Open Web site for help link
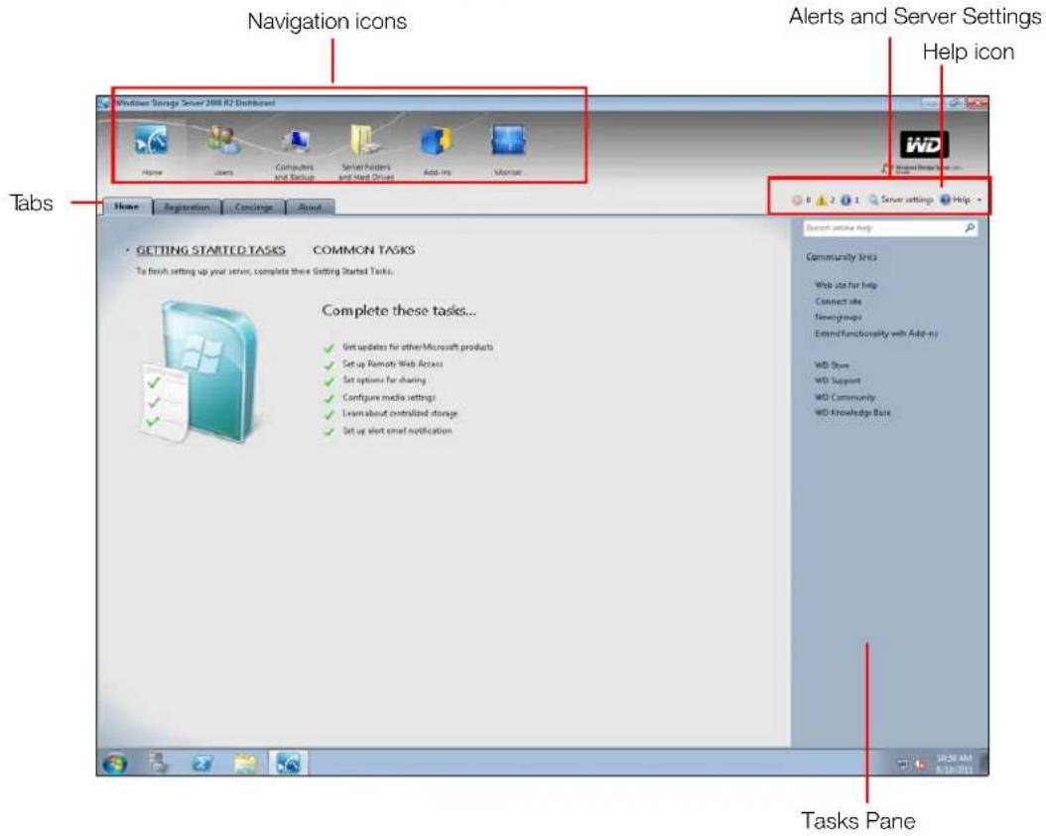 (846, 285)
